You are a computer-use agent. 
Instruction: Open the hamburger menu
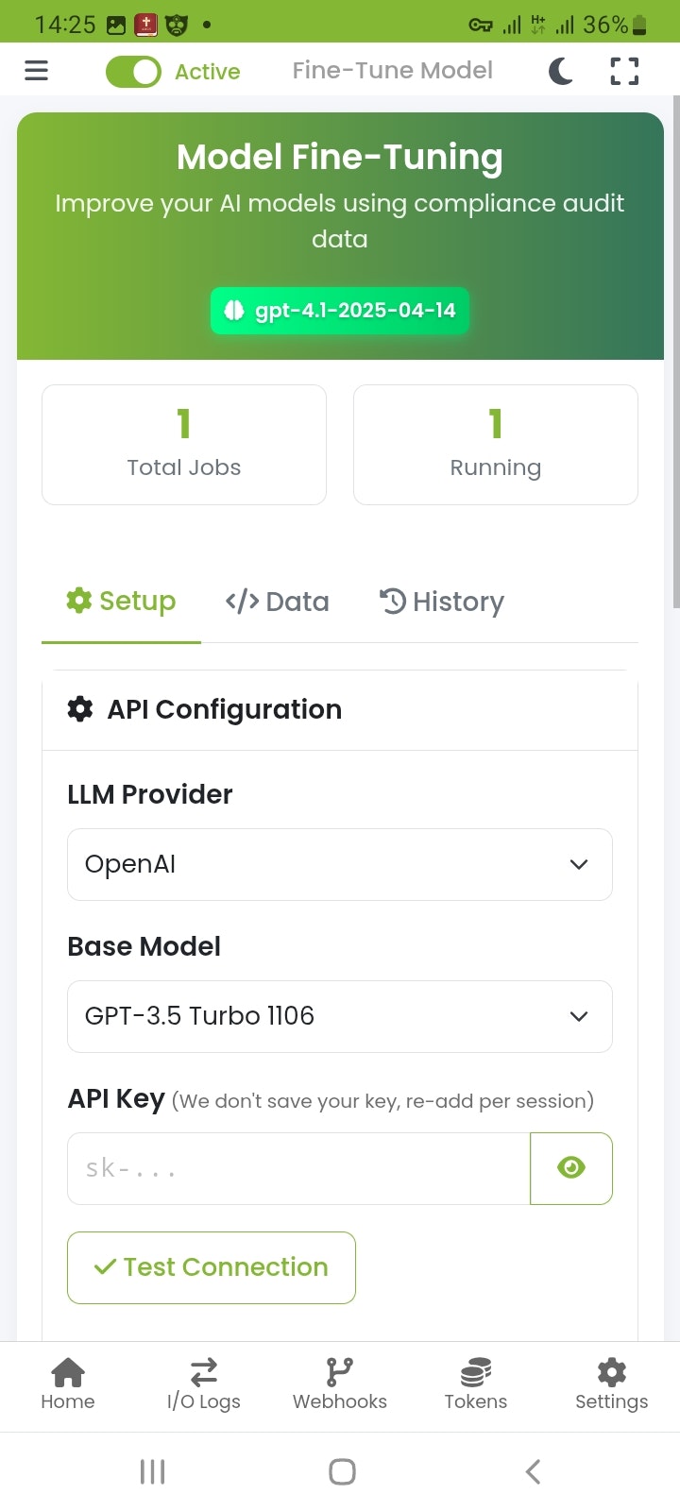click(36, 71)
